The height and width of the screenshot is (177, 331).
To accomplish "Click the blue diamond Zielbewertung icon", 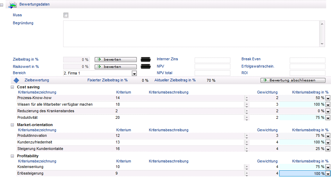I will [16, 80].
